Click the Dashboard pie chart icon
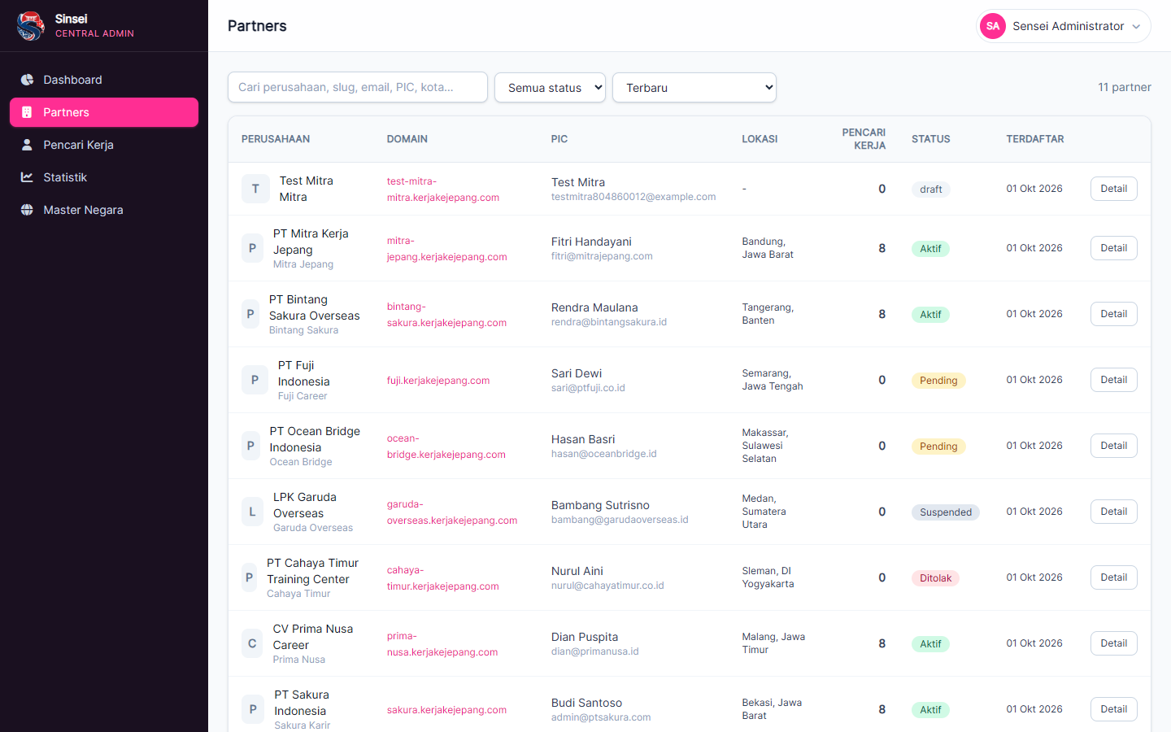Image resolution: width=1171 pixels, height=732 pixels. [x=27, y=80]
